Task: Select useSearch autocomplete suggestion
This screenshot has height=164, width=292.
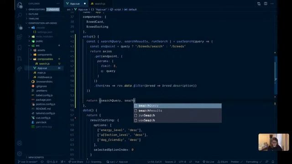Action: pyautogui.click(x=177, y=120)
